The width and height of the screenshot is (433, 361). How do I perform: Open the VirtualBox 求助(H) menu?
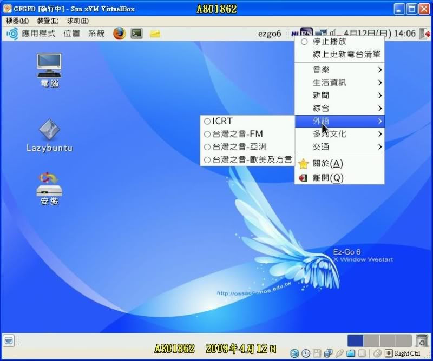coord(78,21)
